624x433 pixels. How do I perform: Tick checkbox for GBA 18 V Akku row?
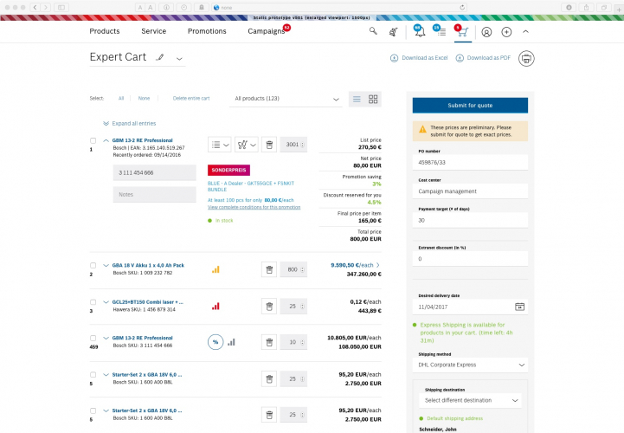pyautogui.click(x=93, y=265)
